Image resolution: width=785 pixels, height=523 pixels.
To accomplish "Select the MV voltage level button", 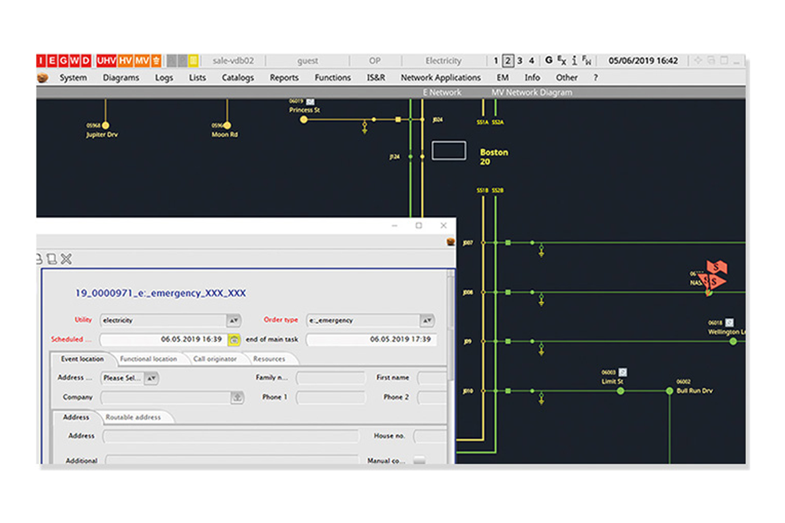I will 142,61.
